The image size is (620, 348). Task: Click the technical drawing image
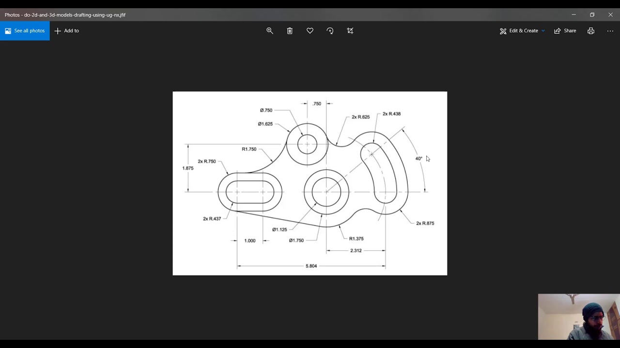coord(310,183)
